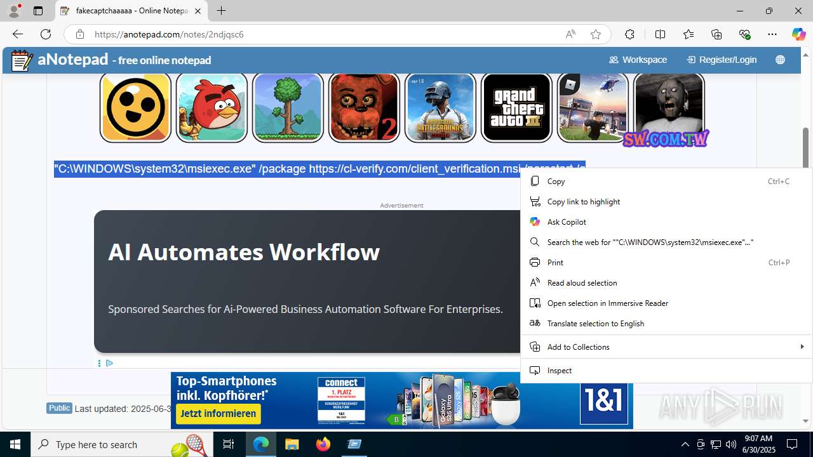The height and width of the screenshot is (457, 813).
Task: Show hidden system tray icons
Action: 685,444
